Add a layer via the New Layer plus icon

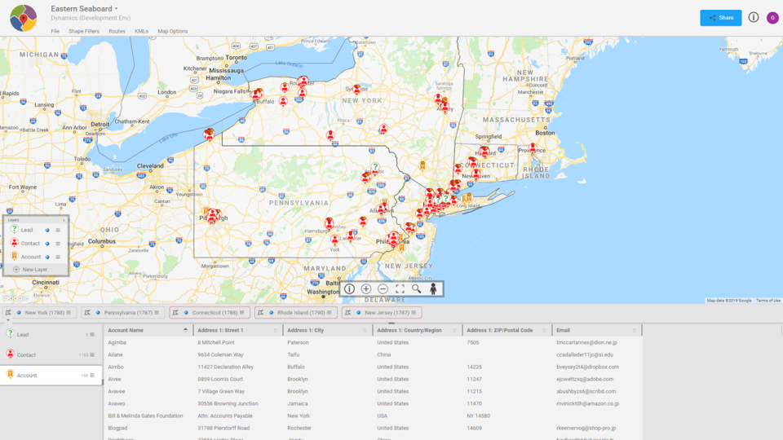pyautogui.click(x=16, y=270)
